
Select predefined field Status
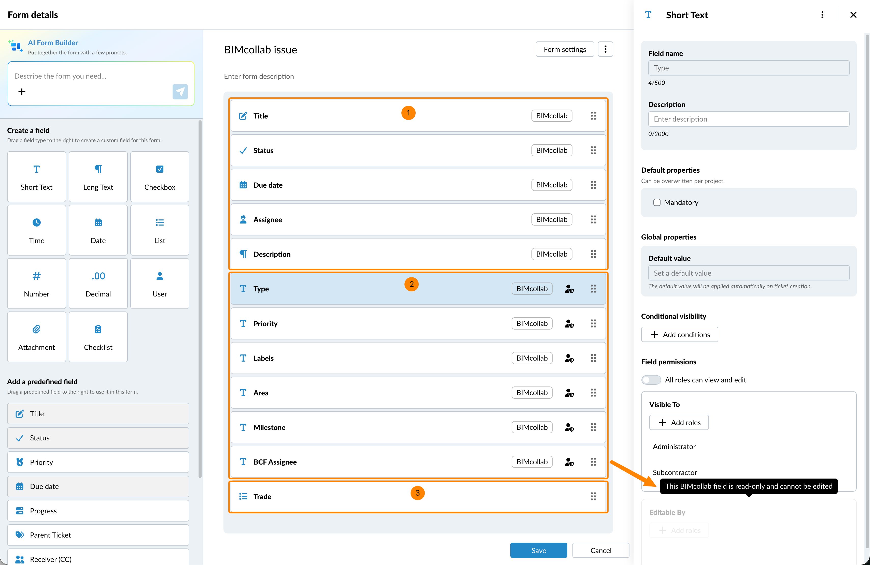[x=98, y=438]
